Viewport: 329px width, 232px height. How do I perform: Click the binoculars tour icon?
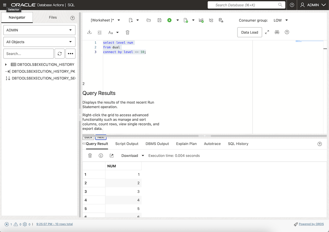point(277,32)
